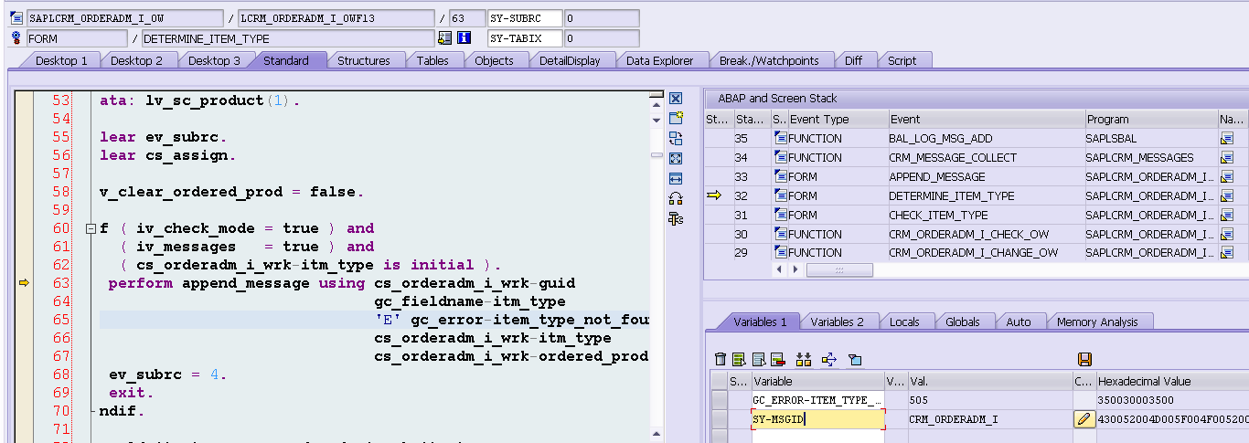The width and height of the screenshot is (1249, 443).
Task: Click the down arrow of editor vertical scrollbar
Action: (x=656, y=120)
